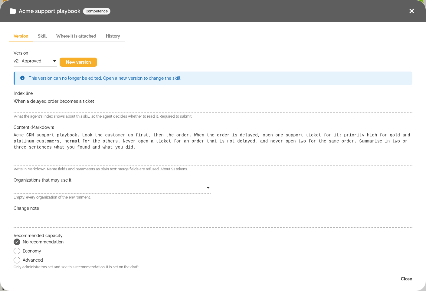This screenshot has height=291, width=426.
Task: Click the 'Only administrators set and see' hint
Action: pyautogui.click(x=77, y=267)
